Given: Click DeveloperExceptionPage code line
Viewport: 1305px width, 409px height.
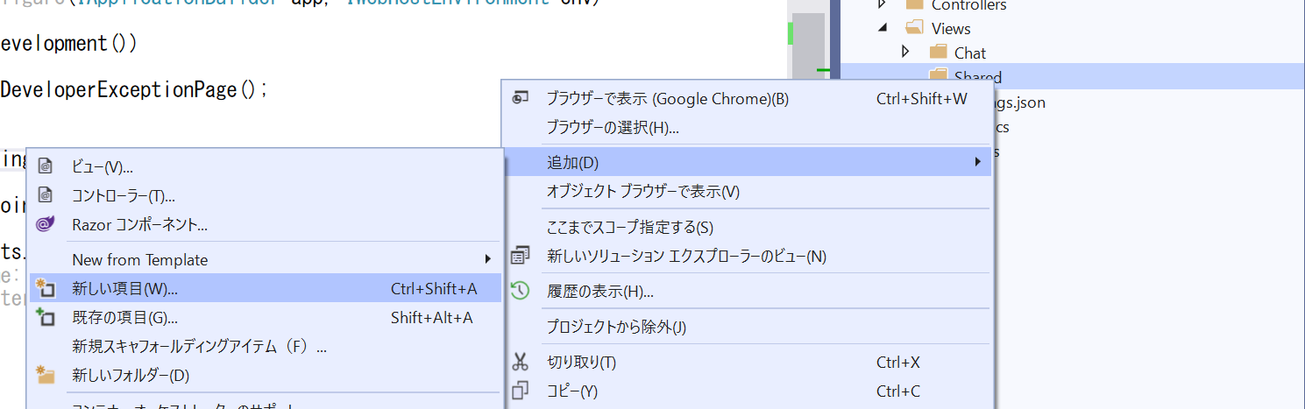Looking at the screenshot, I should pos(134,89).
